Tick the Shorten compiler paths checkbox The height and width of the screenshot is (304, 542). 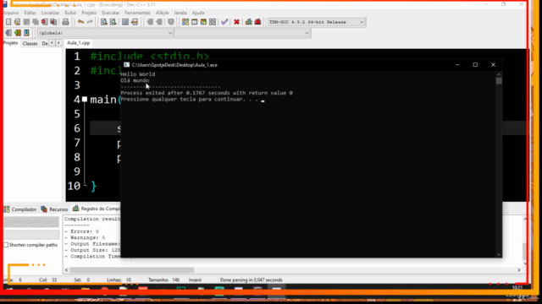tap(6, 245)
